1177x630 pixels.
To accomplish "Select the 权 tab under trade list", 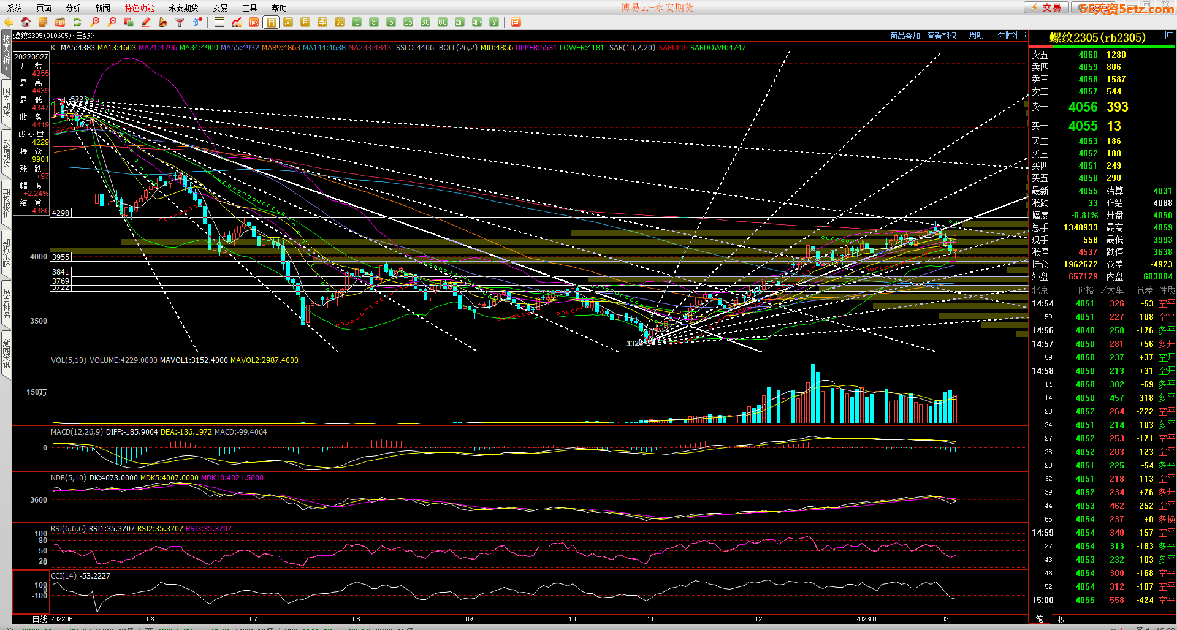I will pos(1061,619).
